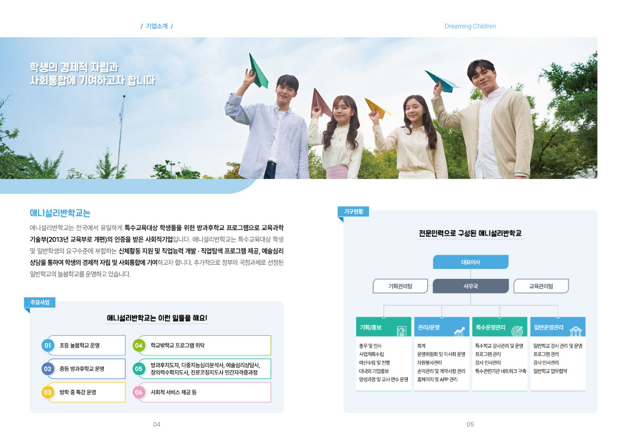Click the 대표이사 box in org chart
Screen dimensions: 627x443
click(x=471, y=262)
